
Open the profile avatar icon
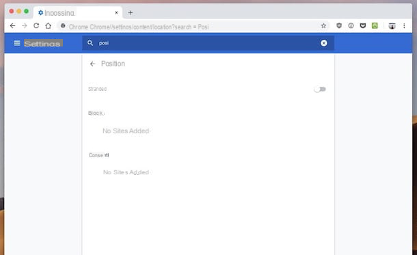pos(392,26)
